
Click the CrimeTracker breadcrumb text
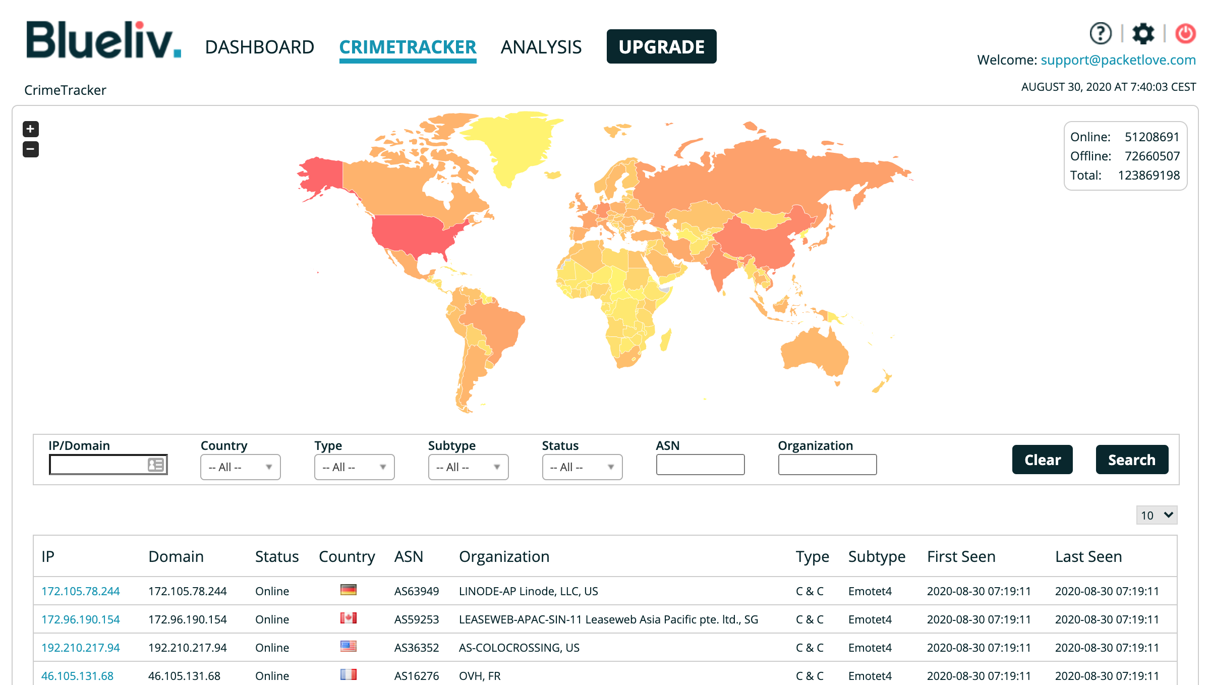point(65,90)
